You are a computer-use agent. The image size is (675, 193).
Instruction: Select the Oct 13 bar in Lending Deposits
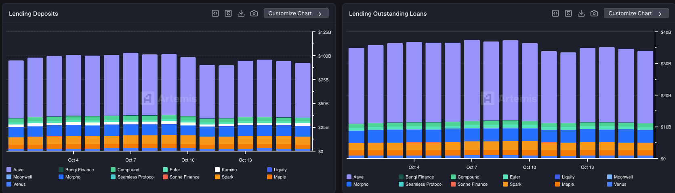(x=245, y=106)
